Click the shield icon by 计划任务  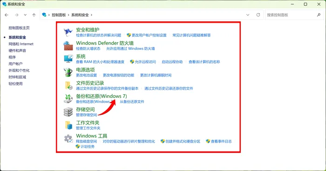(78, 146)
